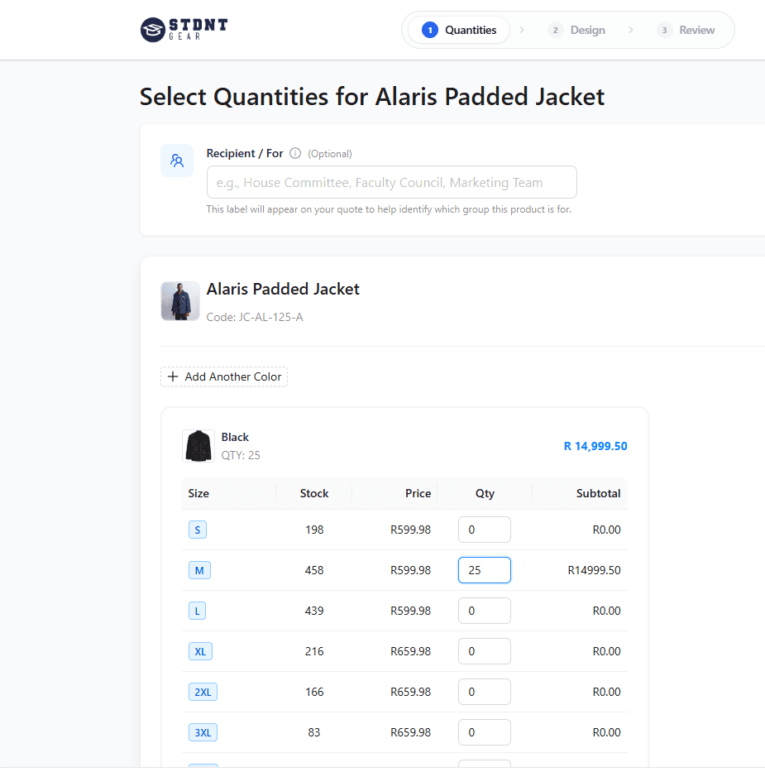Click the Stock column header
The width and height of the screenshot is (765, 772).
(314, 493)
